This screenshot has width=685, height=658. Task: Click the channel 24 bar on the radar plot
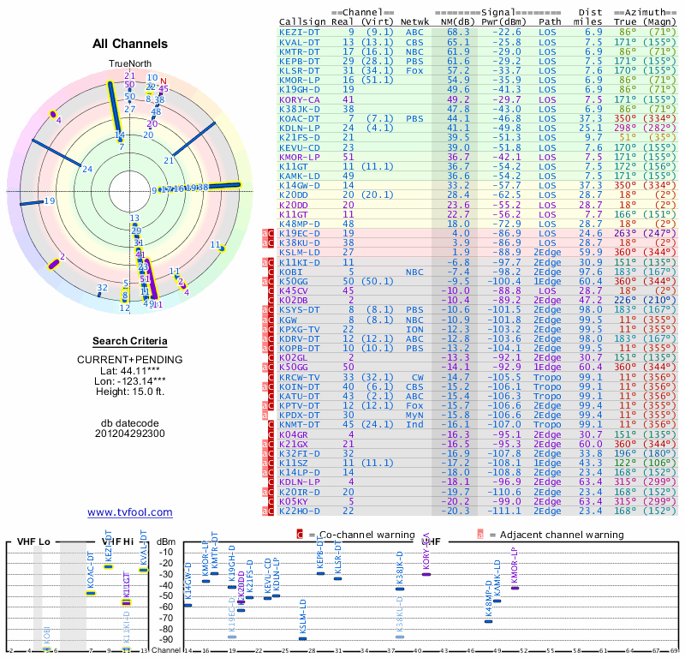tap(57, 153)
